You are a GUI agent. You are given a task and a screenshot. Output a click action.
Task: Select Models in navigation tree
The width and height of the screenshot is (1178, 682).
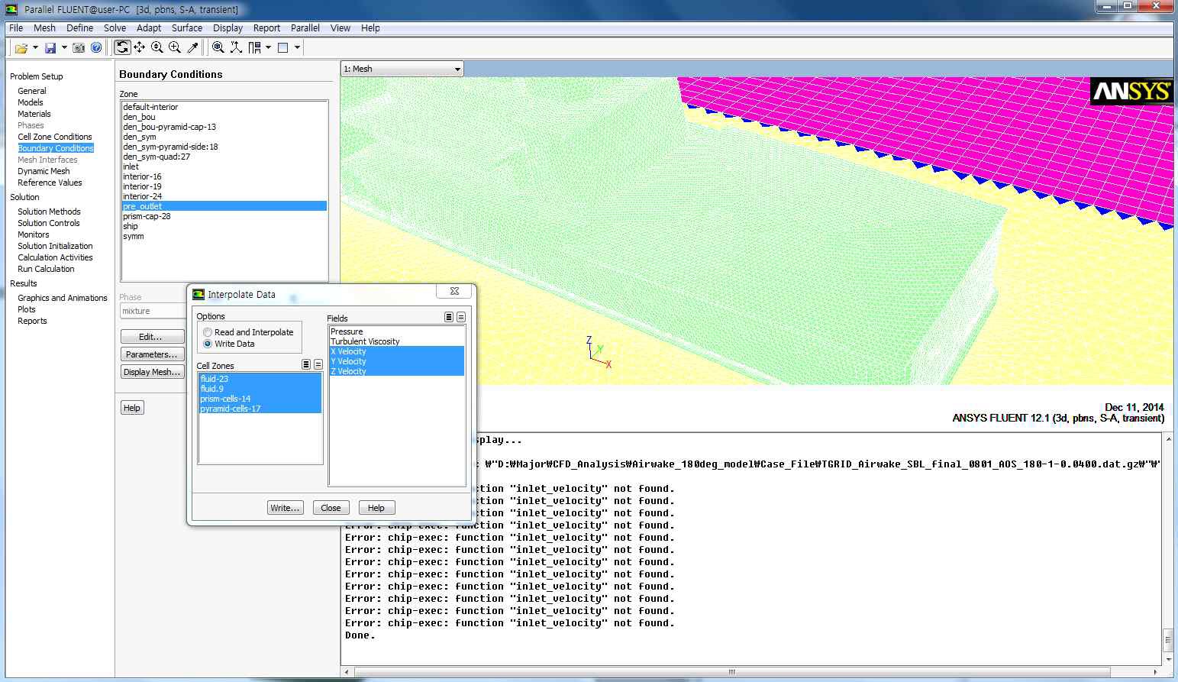click(31, 102)
